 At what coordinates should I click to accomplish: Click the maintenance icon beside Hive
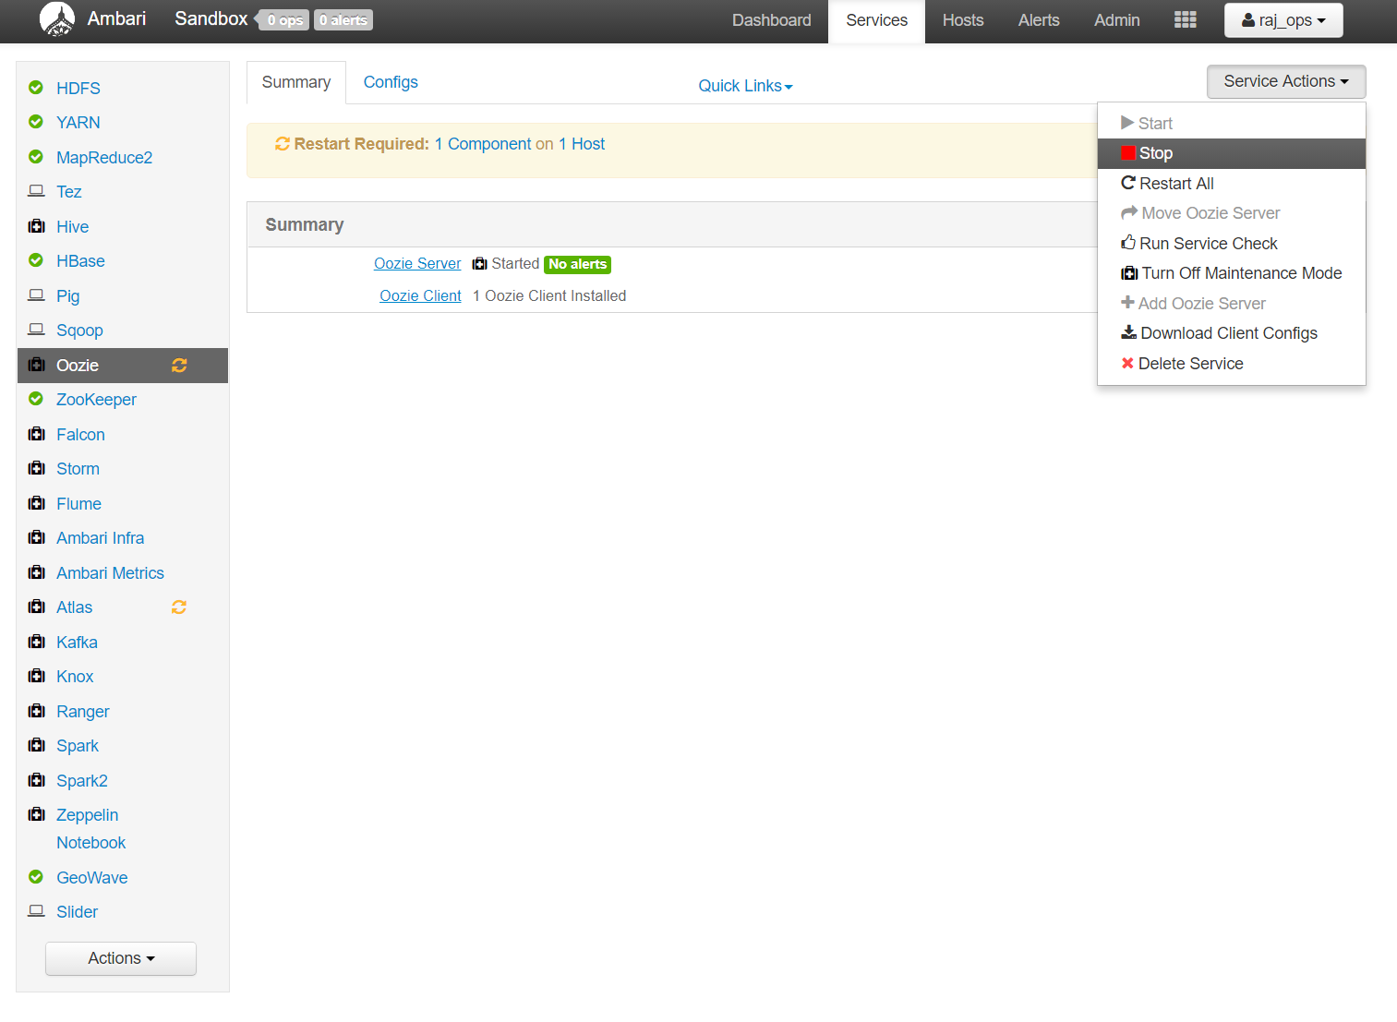(36, 226)
